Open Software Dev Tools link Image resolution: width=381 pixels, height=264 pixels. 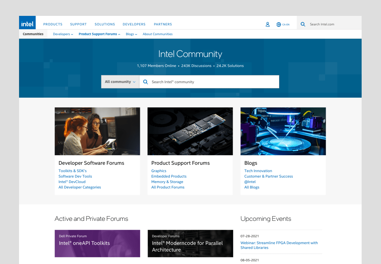pyautogui.click(x=75, y=176)
